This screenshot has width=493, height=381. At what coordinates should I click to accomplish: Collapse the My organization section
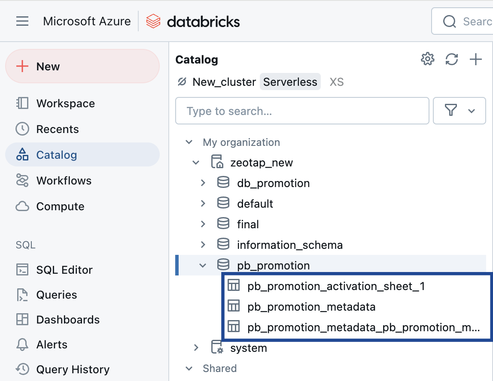[x=189, y=142]
